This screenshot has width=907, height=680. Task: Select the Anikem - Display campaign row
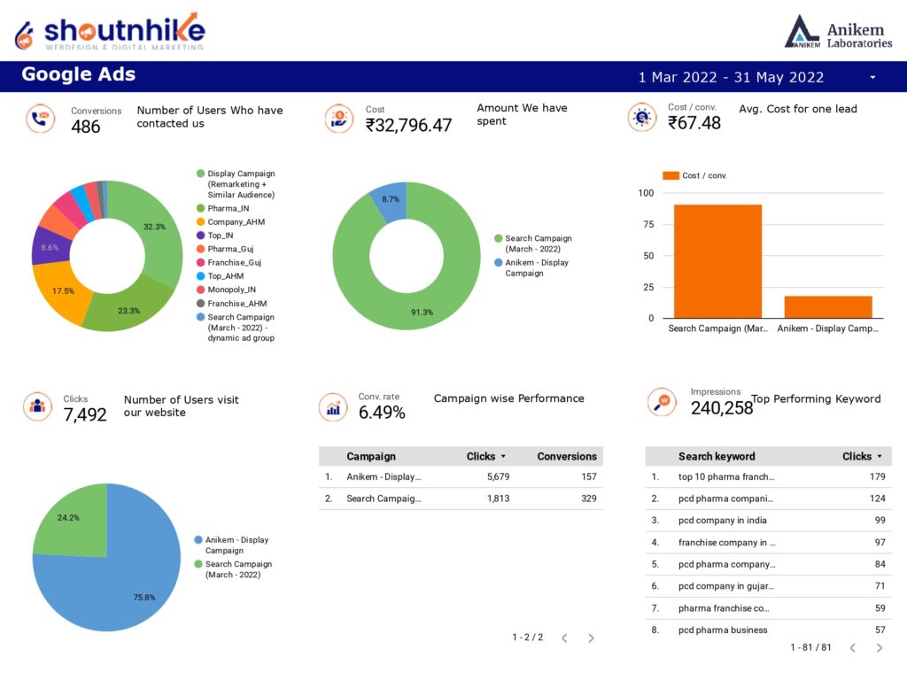(461, 477)
